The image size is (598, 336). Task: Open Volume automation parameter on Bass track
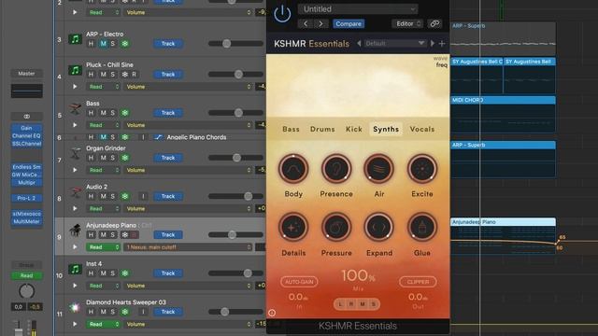click(188, 125)
